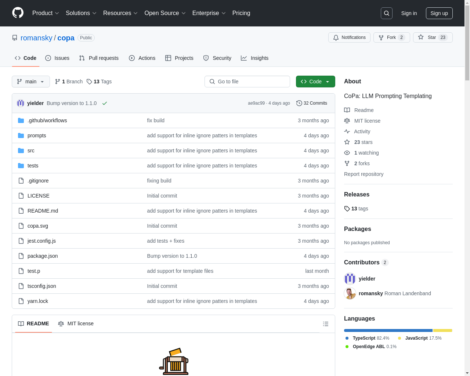
Task: Expand the main branch dropdown
Action: pos(31,82)
